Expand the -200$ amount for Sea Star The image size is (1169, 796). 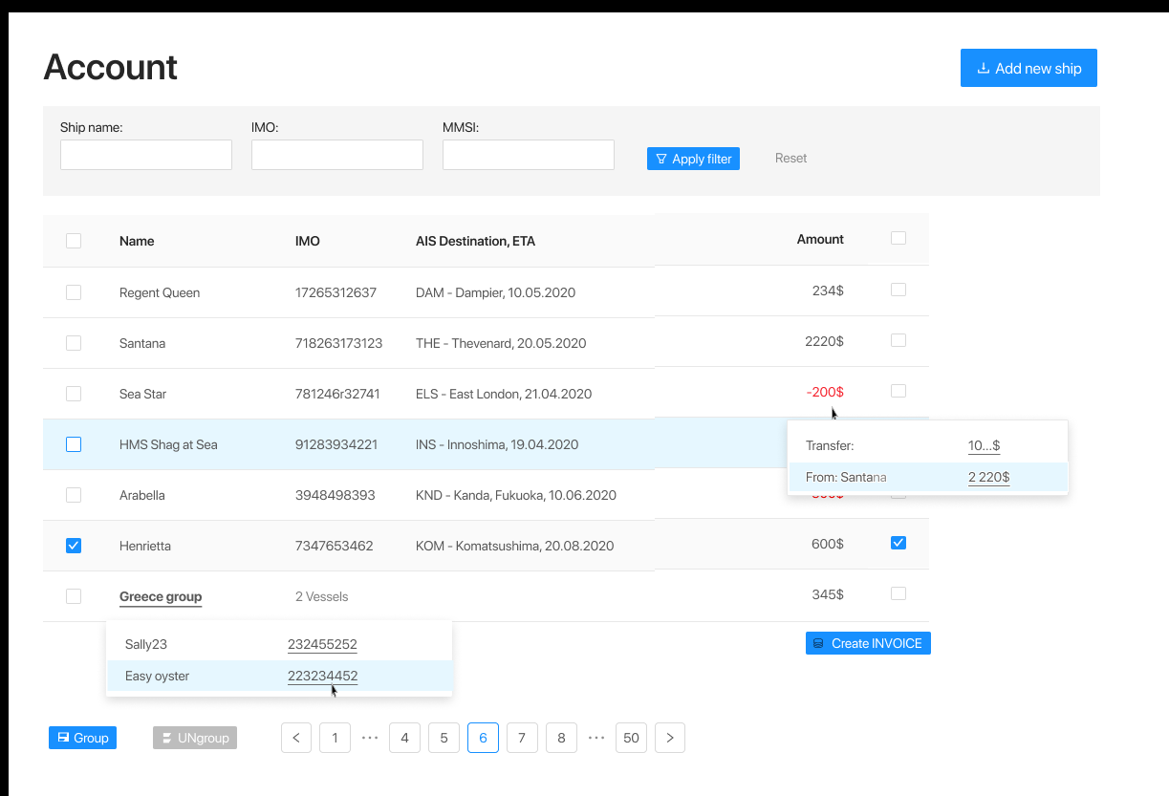(825, 392)
